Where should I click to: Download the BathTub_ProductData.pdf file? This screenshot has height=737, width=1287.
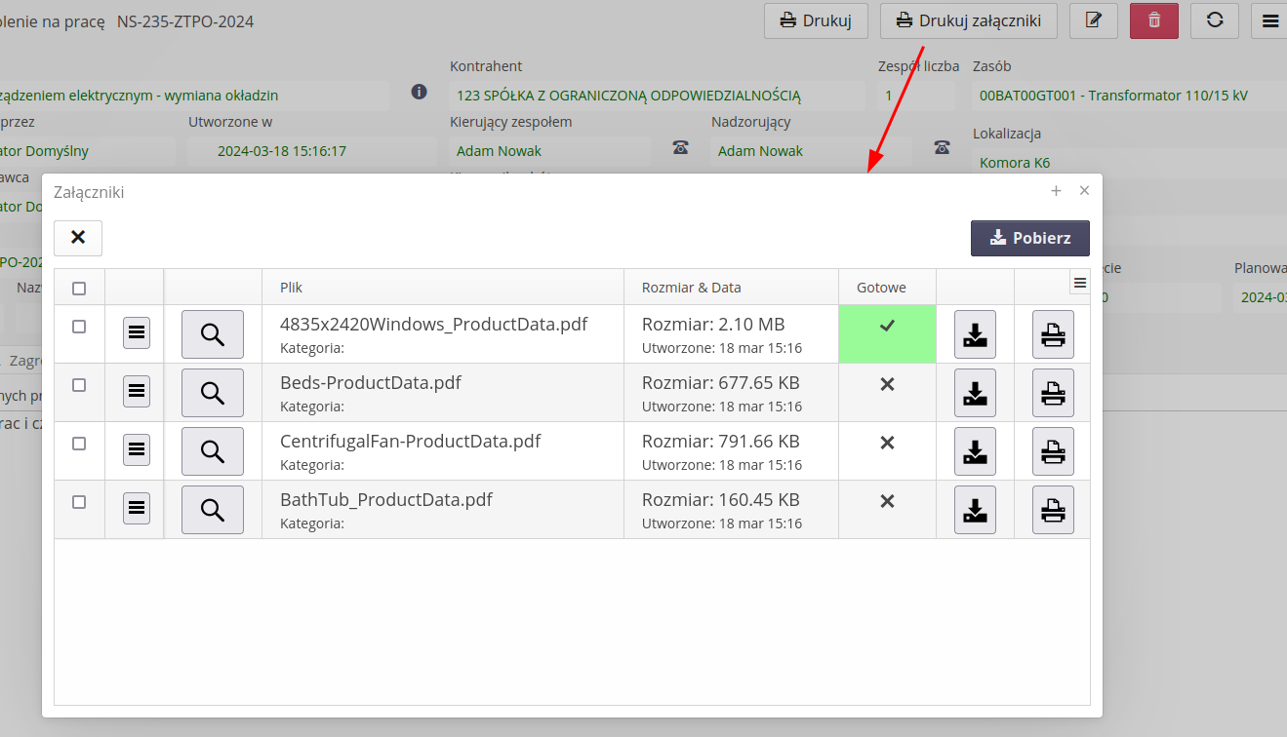tap(975, 510)
